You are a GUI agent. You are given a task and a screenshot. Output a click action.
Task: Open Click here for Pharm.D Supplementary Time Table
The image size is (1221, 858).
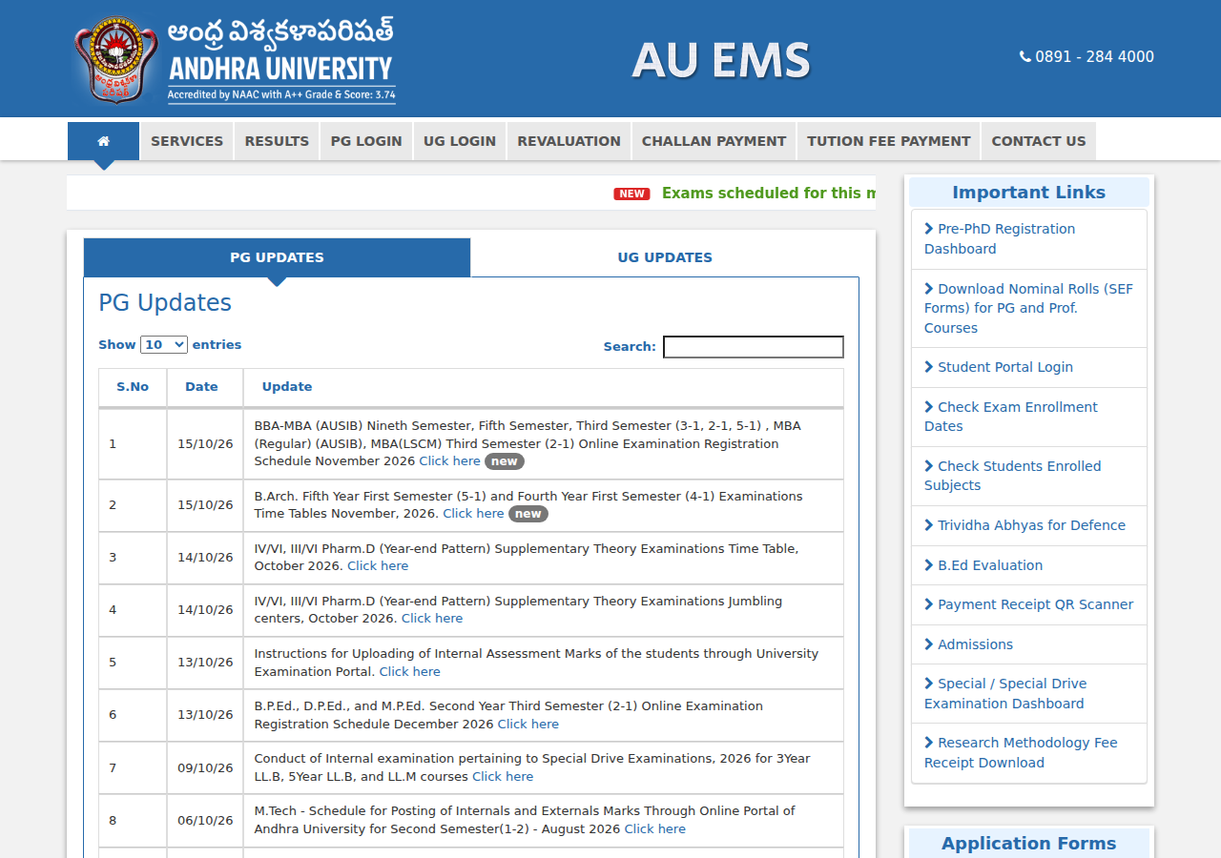pyautogui.click(x=378, y=566)
